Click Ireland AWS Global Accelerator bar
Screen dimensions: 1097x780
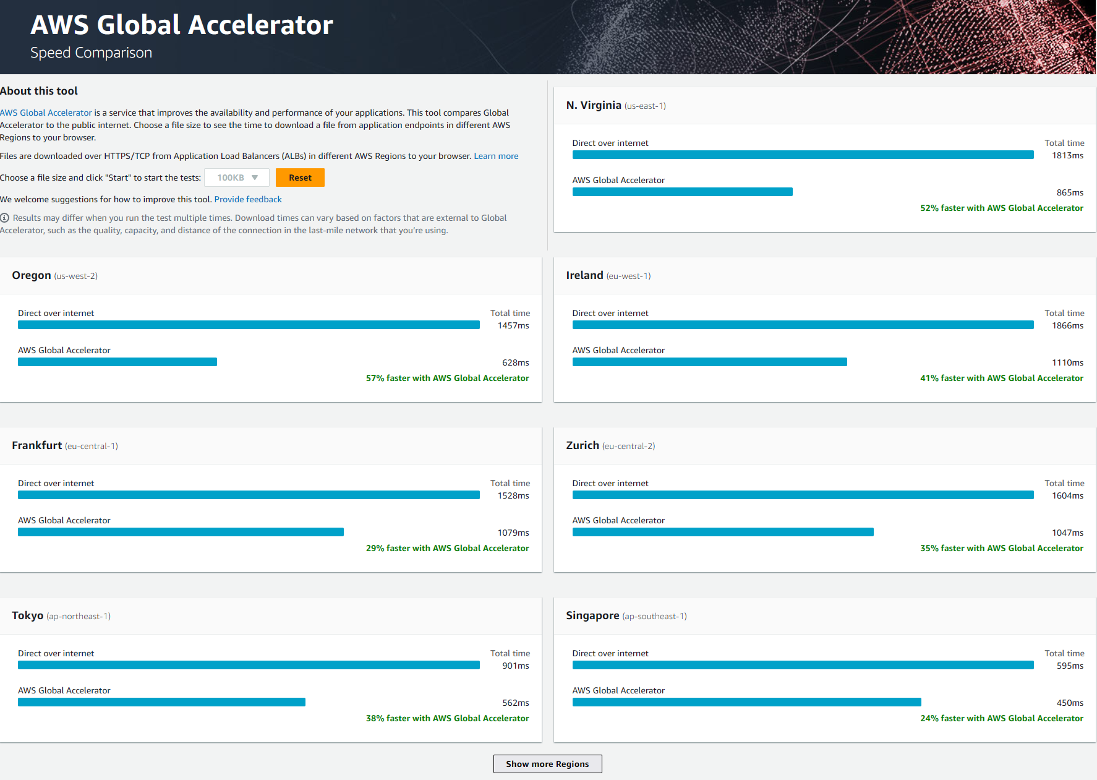(710, 362)
